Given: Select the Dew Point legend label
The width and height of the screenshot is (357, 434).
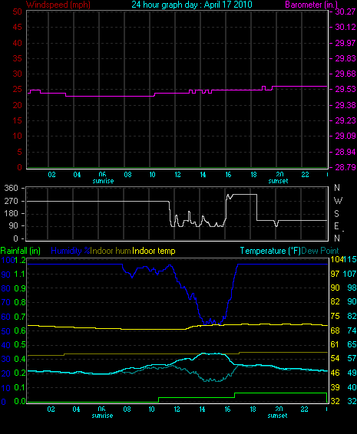Looking at the screenshot, I should (x=320, y=251).
